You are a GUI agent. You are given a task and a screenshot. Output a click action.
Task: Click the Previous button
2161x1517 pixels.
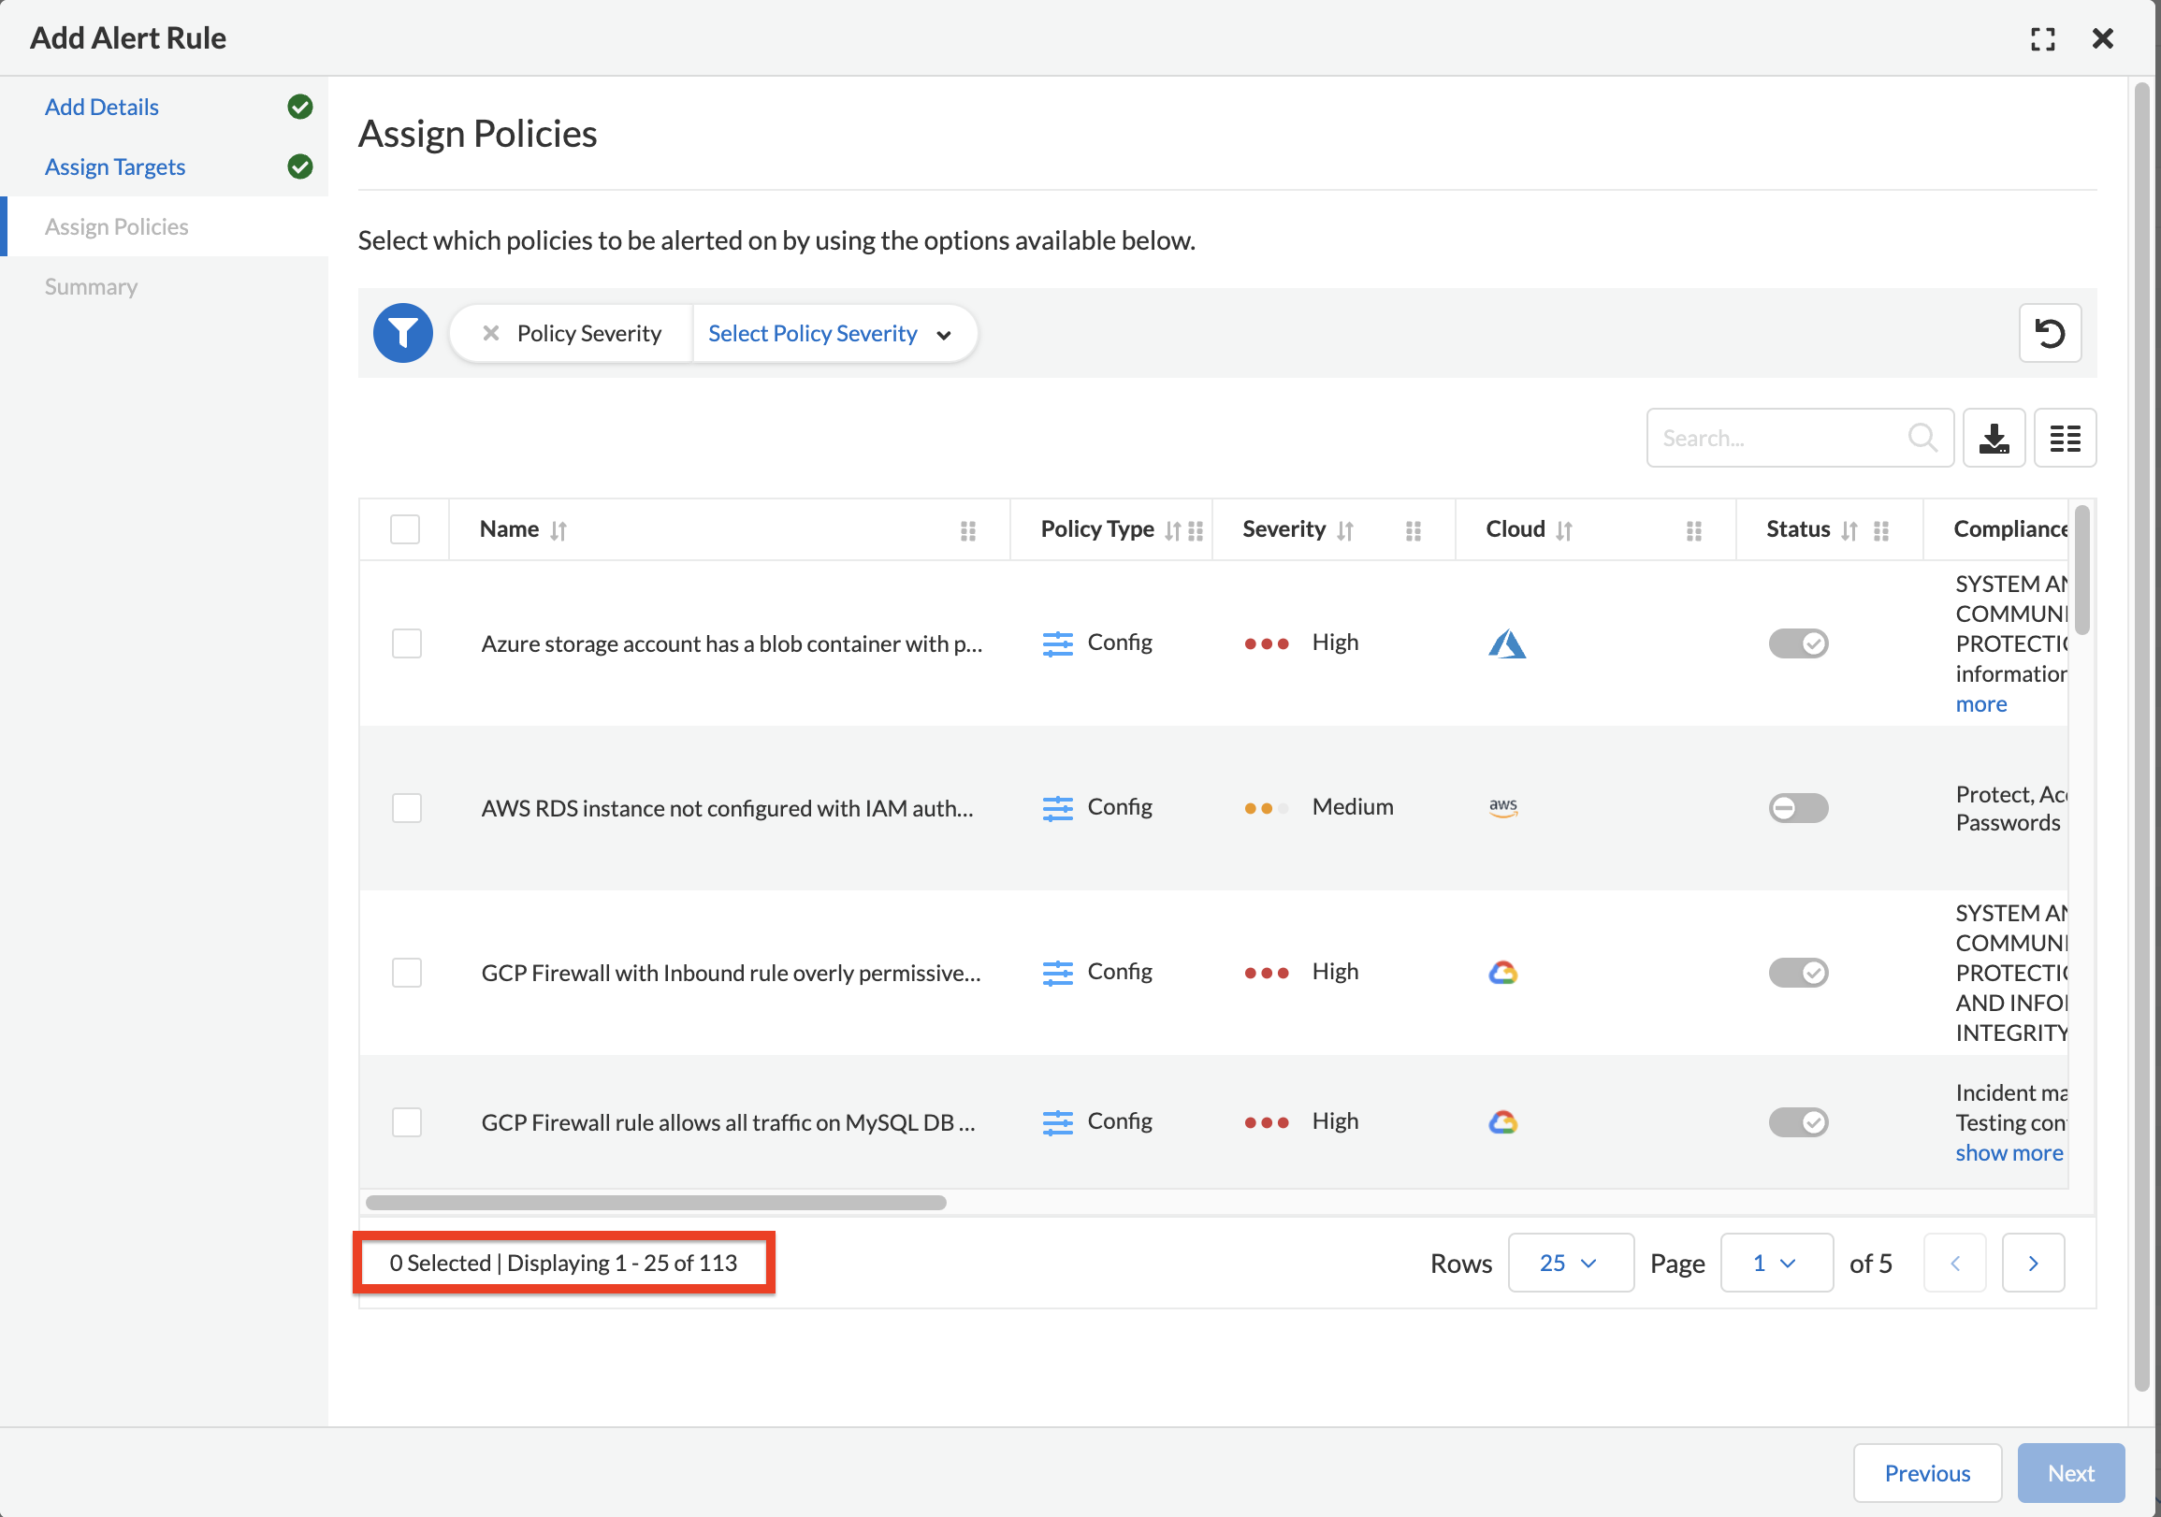(x=1925, y=1473)
